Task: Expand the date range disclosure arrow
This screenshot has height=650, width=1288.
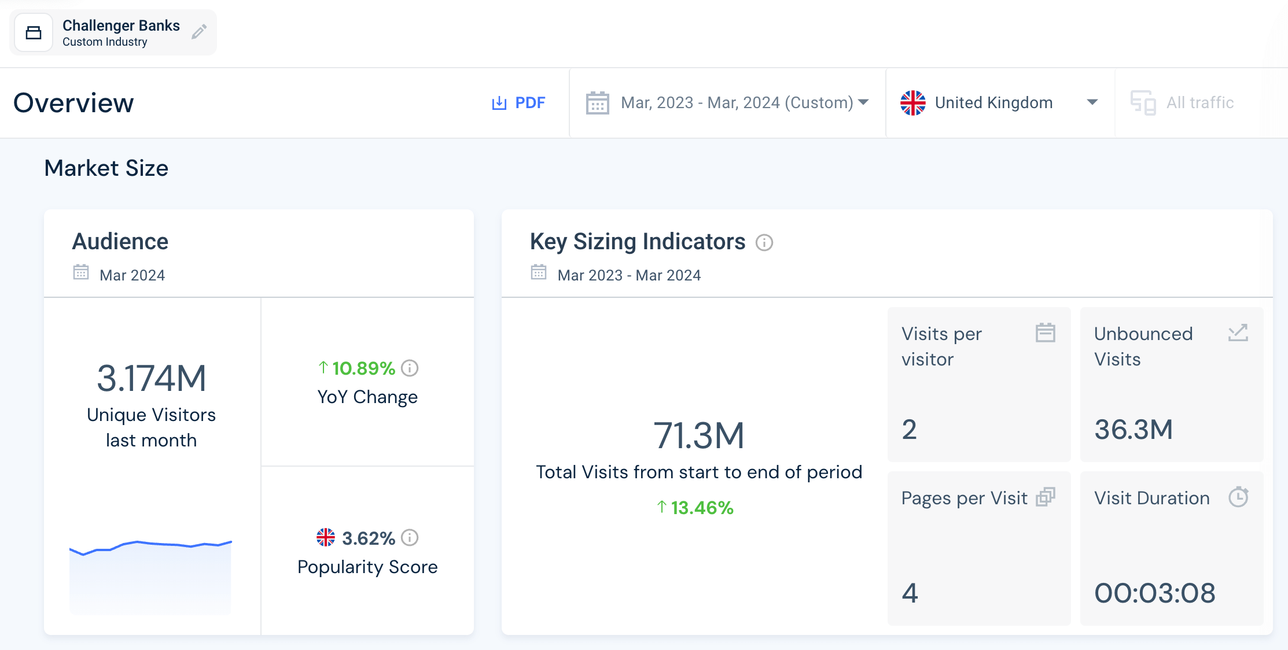Action: (x=863, y=102)
